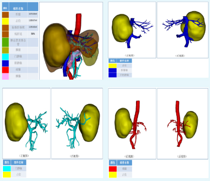The width and height of the screenshot is (210, 181).
Task: Select the cyan 门静脉 swatch in the main legend
Action: pyautogui.click(x=5, y=57)
